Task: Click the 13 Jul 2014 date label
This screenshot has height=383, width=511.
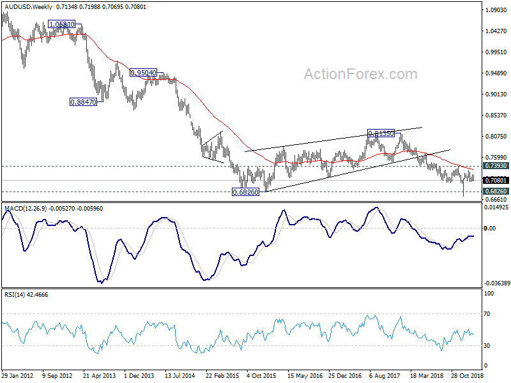Action: click(180, 376)
